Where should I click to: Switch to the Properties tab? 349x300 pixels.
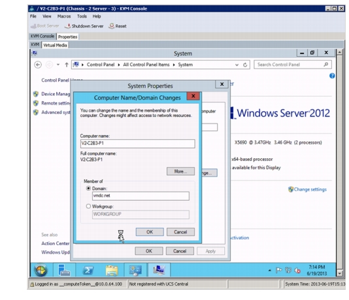tap(68, 37)
